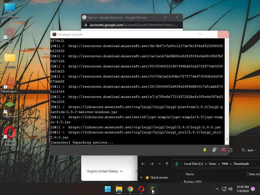Click the jopt-simple library URL line

[x=137, y=120]
